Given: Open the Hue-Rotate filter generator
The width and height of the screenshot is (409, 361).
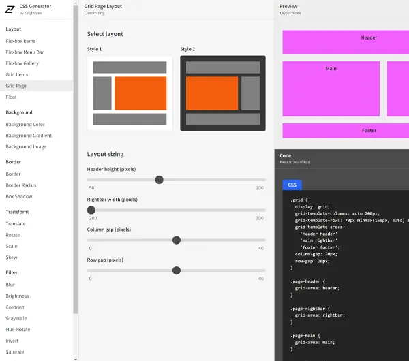Looking at the screenshot, I should coord(18,329).
